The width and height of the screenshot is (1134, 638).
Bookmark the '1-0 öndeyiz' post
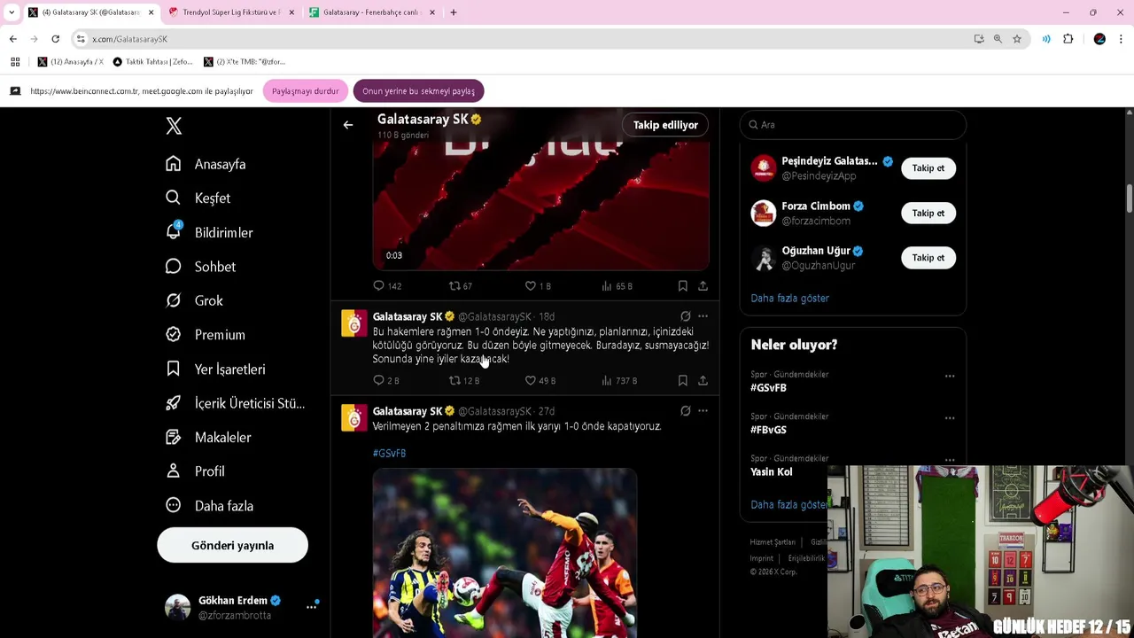click(x=682, y=380)
